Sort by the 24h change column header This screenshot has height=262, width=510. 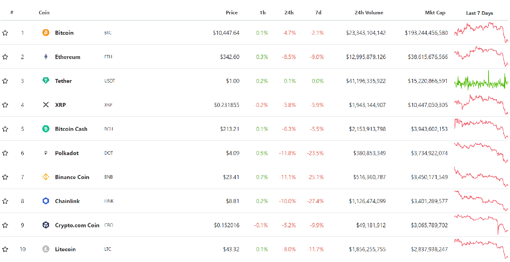(289, 12)
